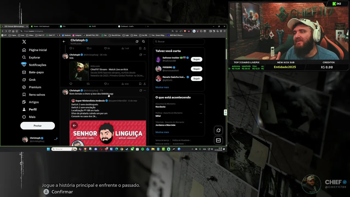Repost the 'link:' post
This screenshot has height=197, width=350.
pos(88,84)
